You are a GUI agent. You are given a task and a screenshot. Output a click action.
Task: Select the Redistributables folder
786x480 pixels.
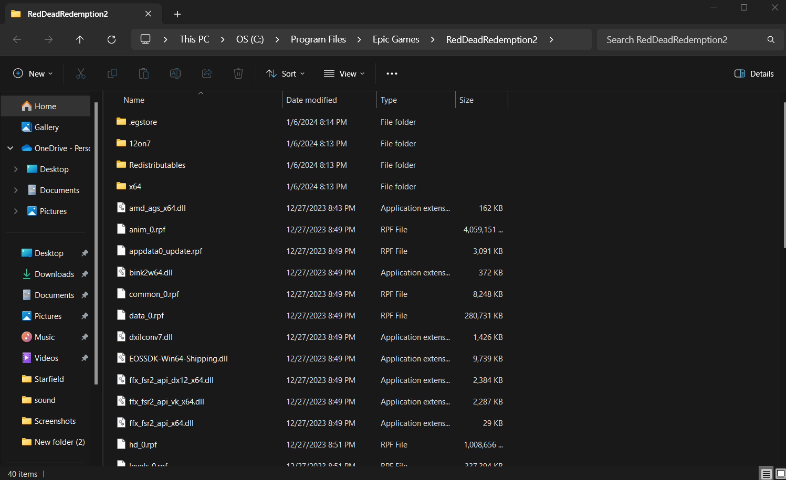coord(157,165)
